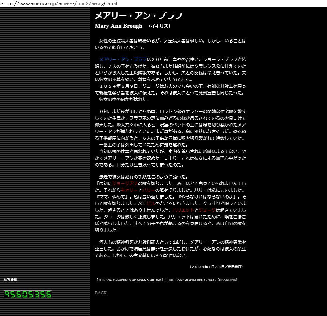Click the 2009年1月23日 author date line
The image size is (327, 316).
(x=216, y=267)
